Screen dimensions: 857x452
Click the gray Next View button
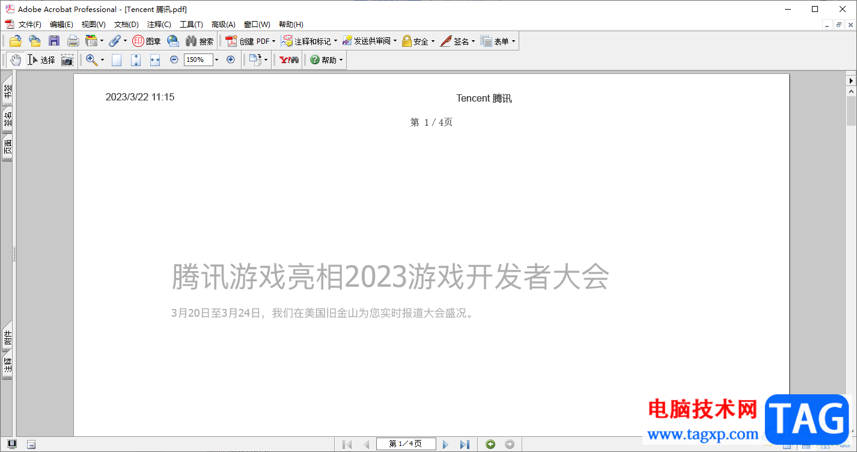pyautogui.click(x=510, y=444)
